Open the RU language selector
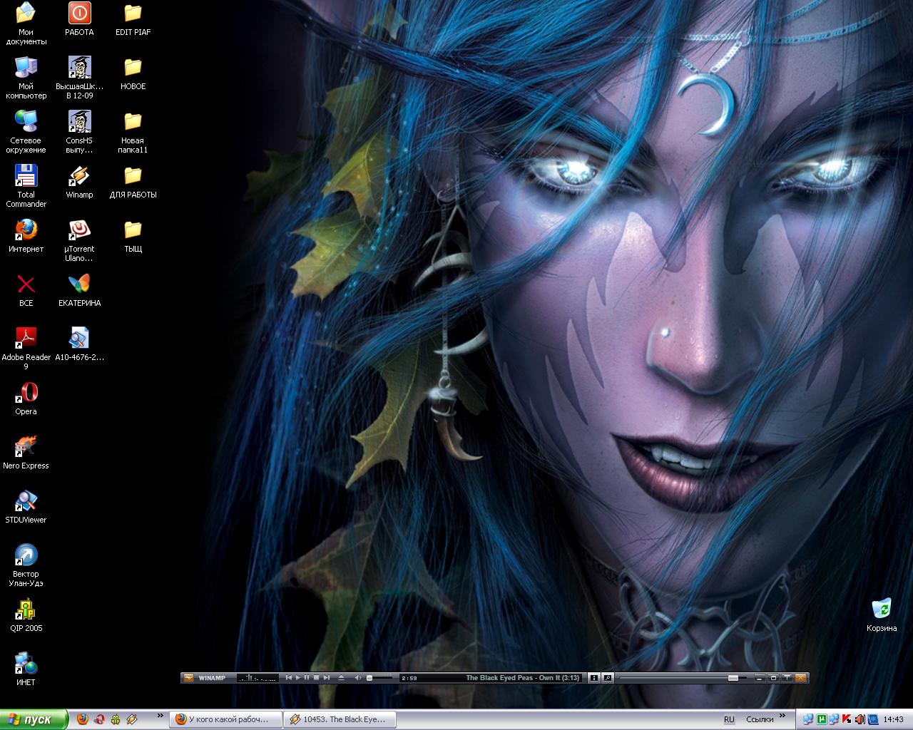 click(x=729, y=719)
